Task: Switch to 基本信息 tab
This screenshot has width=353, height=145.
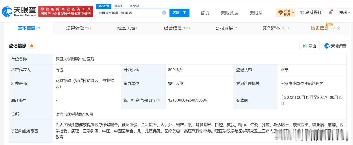Action: click(x=29, y=28)
